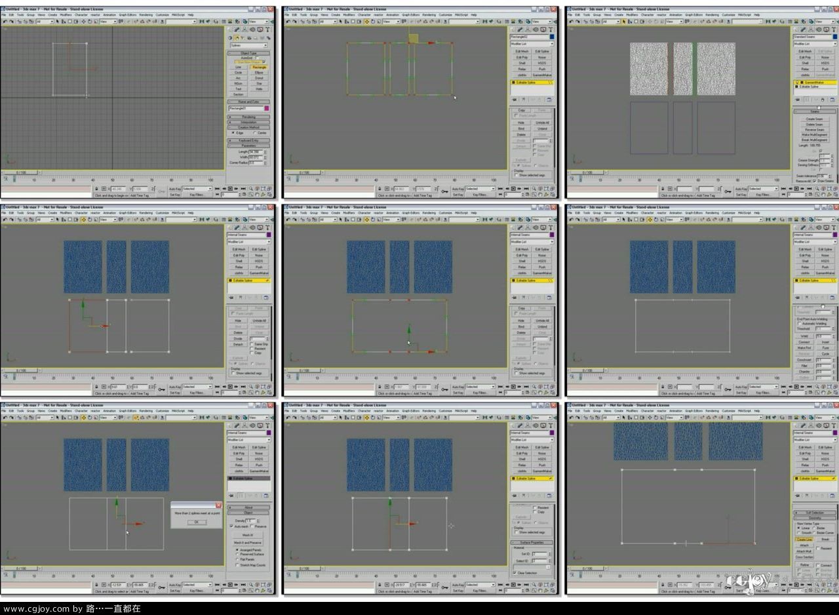Click Helix button in Object Type rollout
The width and height of the screenshot is (839, 615).
coord(259,89)
